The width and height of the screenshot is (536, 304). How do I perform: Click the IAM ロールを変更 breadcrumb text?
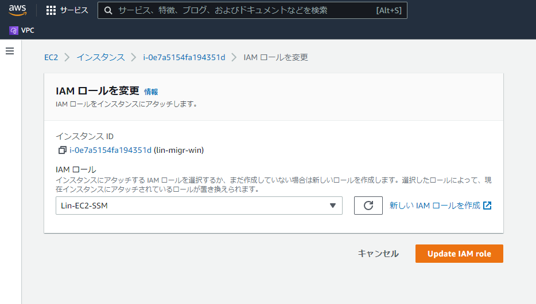click(x=275, y=57)
